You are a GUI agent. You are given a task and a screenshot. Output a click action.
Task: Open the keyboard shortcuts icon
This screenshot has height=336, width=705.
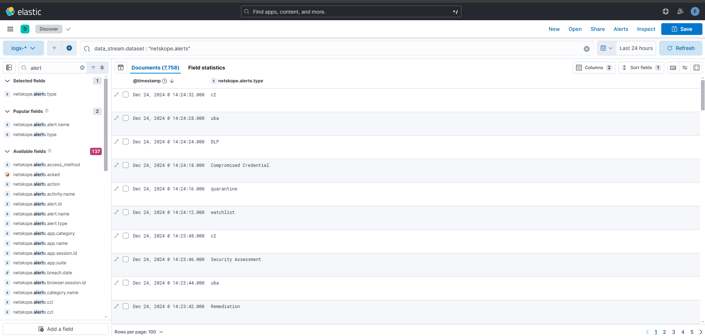coord(673,68)
